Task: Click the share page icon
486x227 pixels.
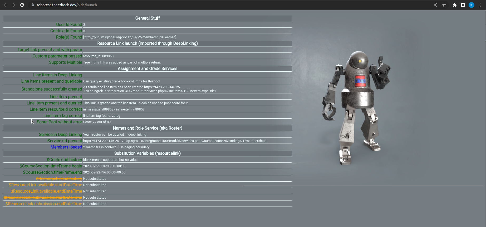Action: [436, 5]
